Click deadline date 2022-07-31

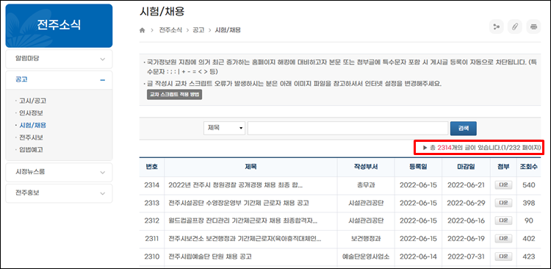tap(466, 257)
